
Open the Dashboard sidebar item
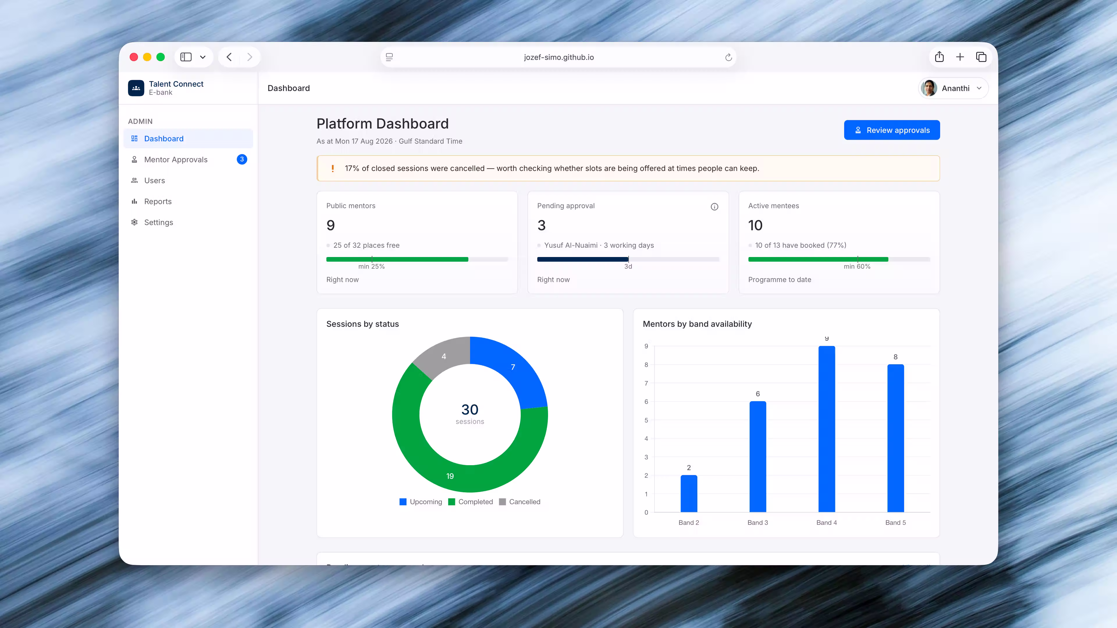[188, 139]
